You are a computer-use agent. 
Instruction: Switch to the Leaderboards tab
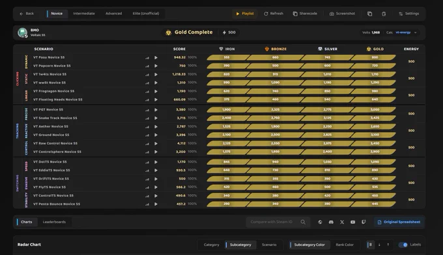(x=54, y=222)
